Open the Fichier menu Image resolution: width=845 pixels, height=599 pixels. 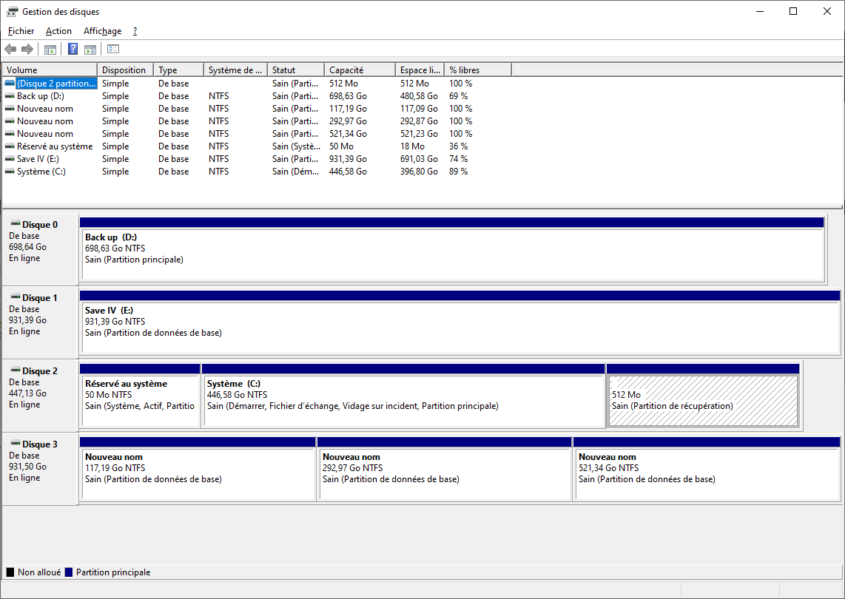(21, 31)
